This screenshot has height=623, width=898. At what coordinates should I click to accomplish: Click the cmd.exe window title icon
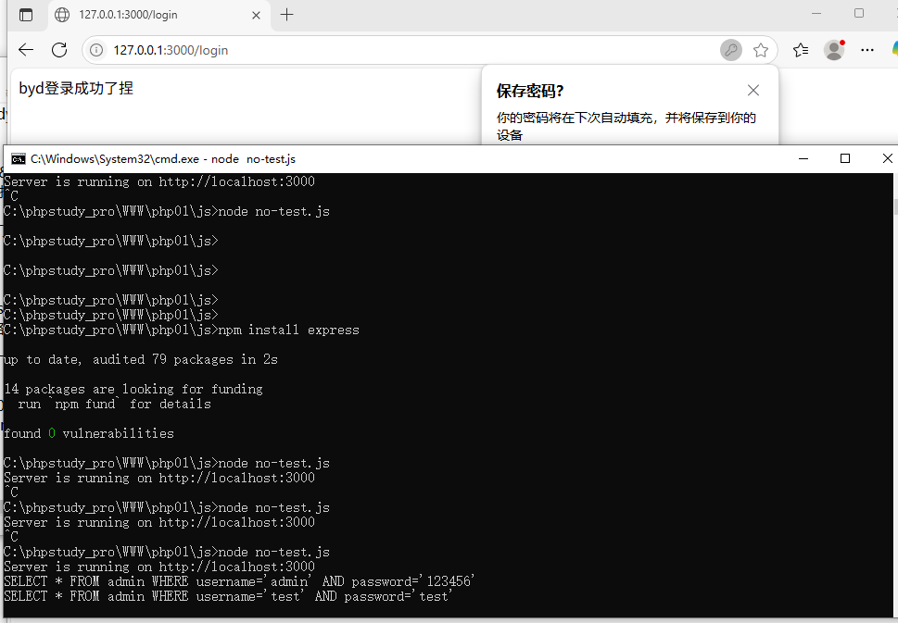19,159
